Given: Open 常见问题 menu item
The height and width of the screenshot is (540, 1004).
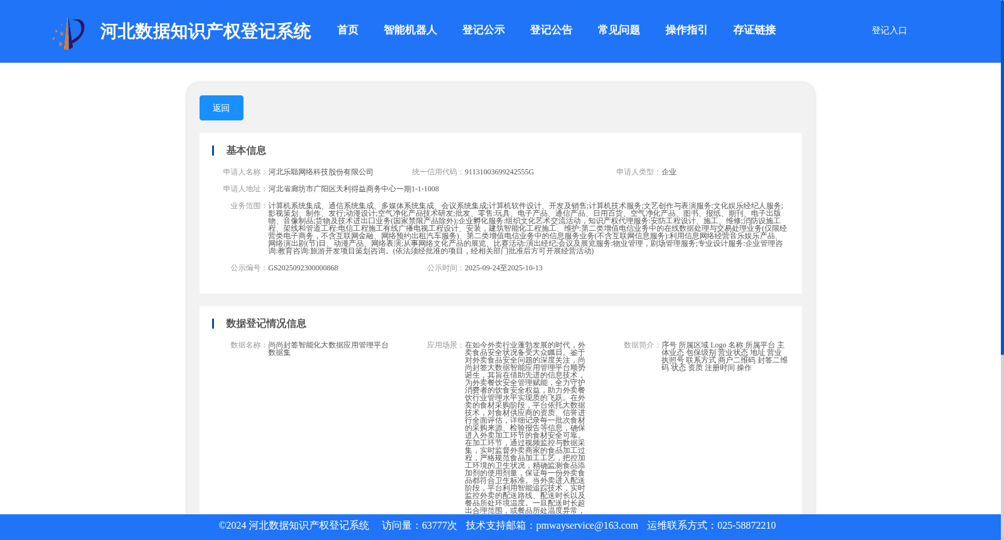Looking at the screenshot, I should click(619, 30).
